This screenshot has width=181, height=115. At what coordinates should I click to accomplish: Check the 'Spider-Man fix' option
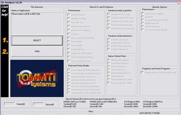(109, 76)
